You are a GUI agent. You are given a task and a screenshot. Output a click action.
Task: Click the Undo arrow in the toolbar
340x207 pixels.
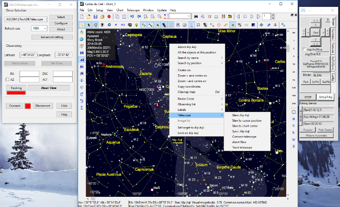[x=132, y=16]
